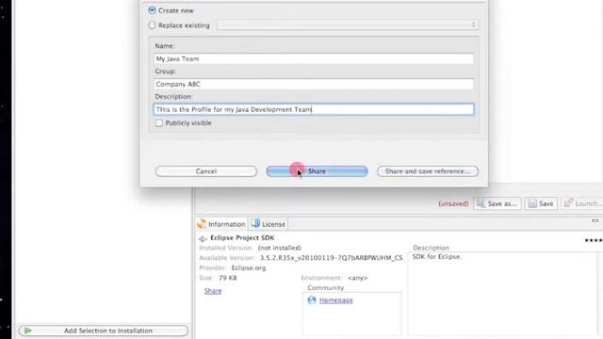
Task: Click the Eclipse Project SDK title
Action: [x=242, y=238]
